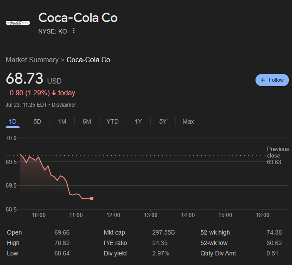Click the Previous close 69.63 label
The height and width of the screenshot is (265, 292).
pos(278,155)
